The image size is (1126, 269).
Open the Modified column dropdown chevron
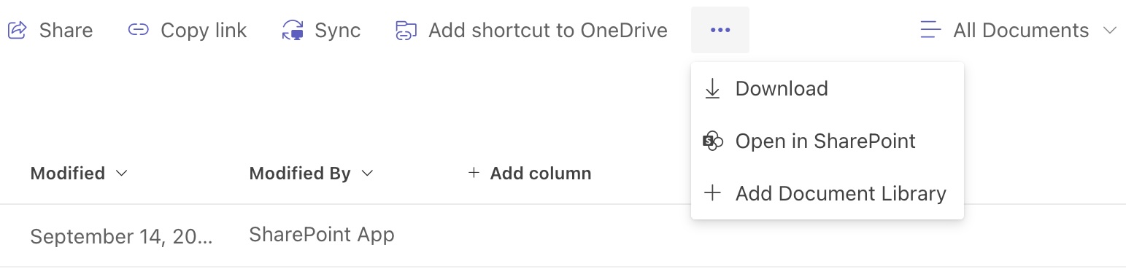pos(122,174)
